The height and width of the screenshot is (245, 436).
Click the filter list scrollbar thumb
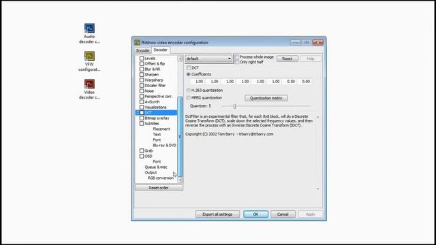pyautogui.click(x=180, y=136)
